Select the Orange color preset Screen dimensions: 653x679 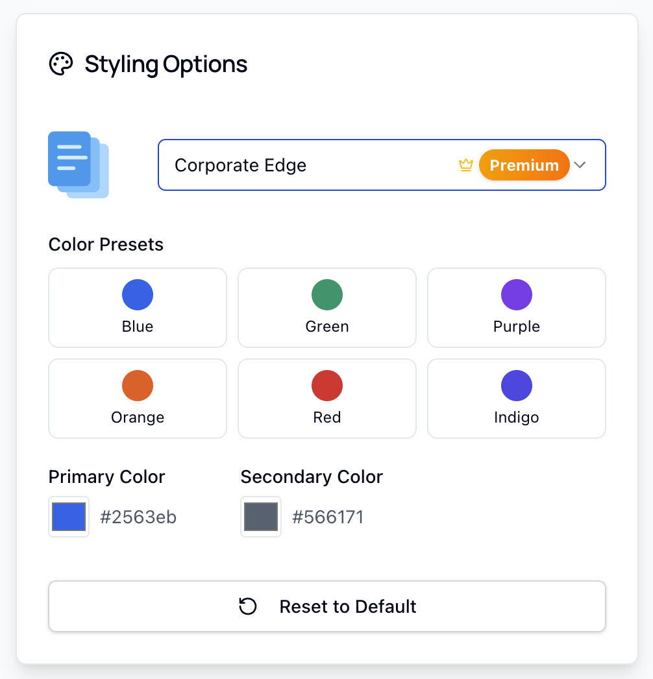[x=137, y=399]
